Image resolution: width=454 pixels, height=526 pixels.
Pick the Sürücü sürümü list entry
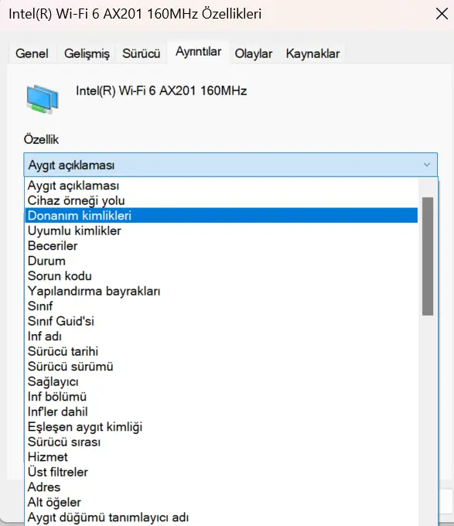coord(221,367)
